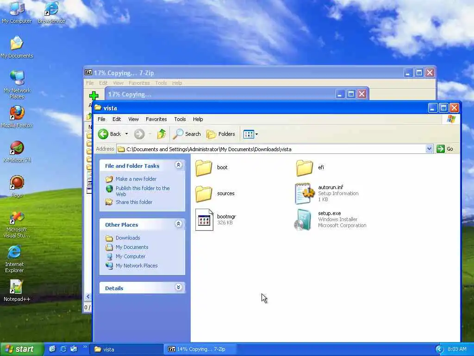Click the first quick launch icon
Image resolution: width=474 pixels, height=356 pixels.
click(52, 349)
